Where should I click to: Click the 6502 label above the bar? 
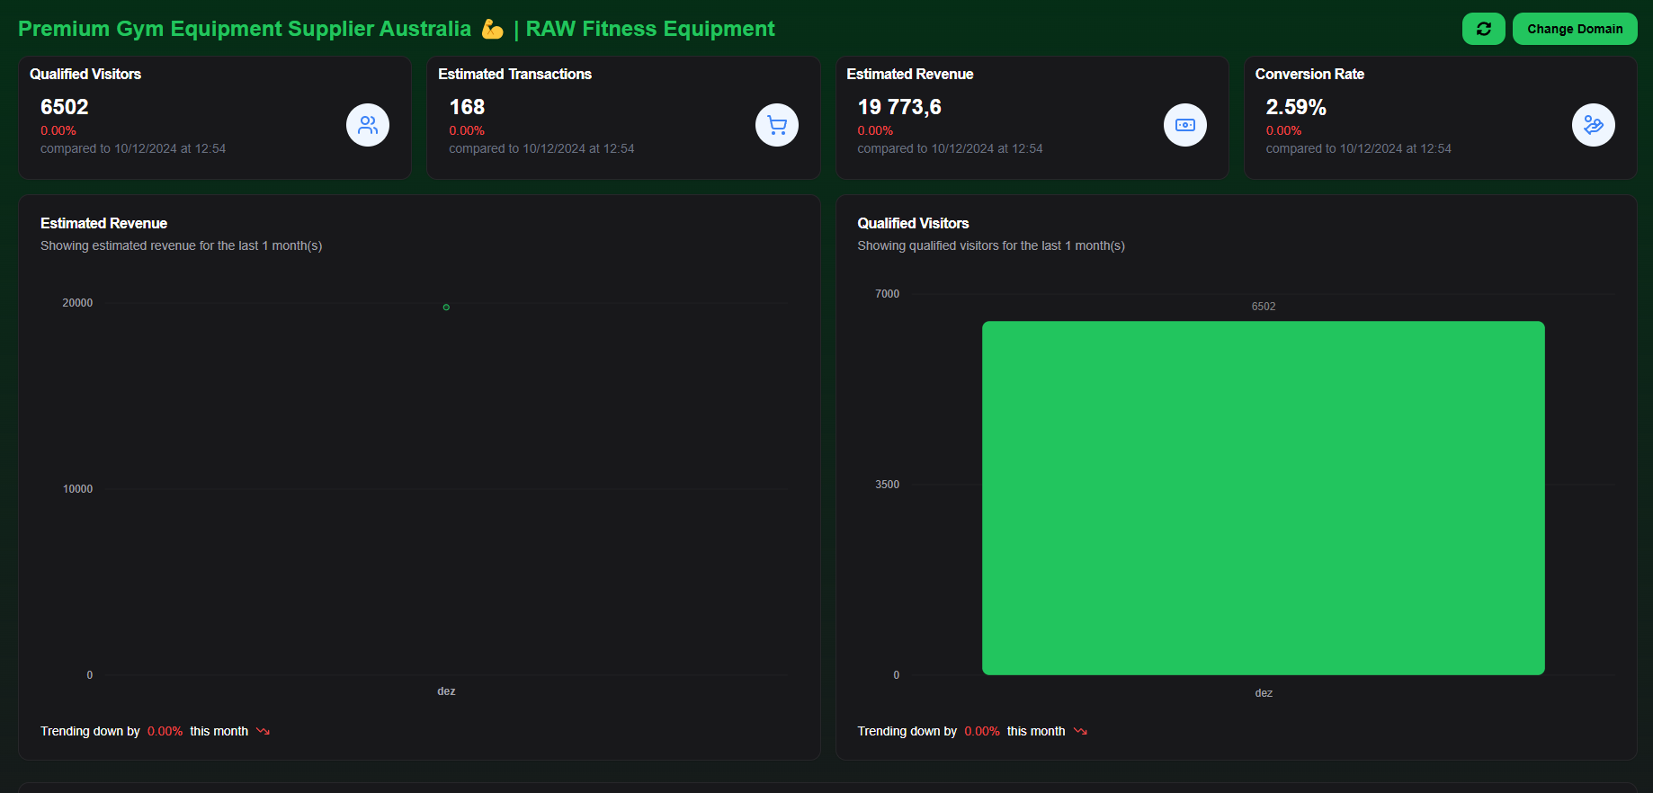pyautogui.click(x=1264, y=307)
